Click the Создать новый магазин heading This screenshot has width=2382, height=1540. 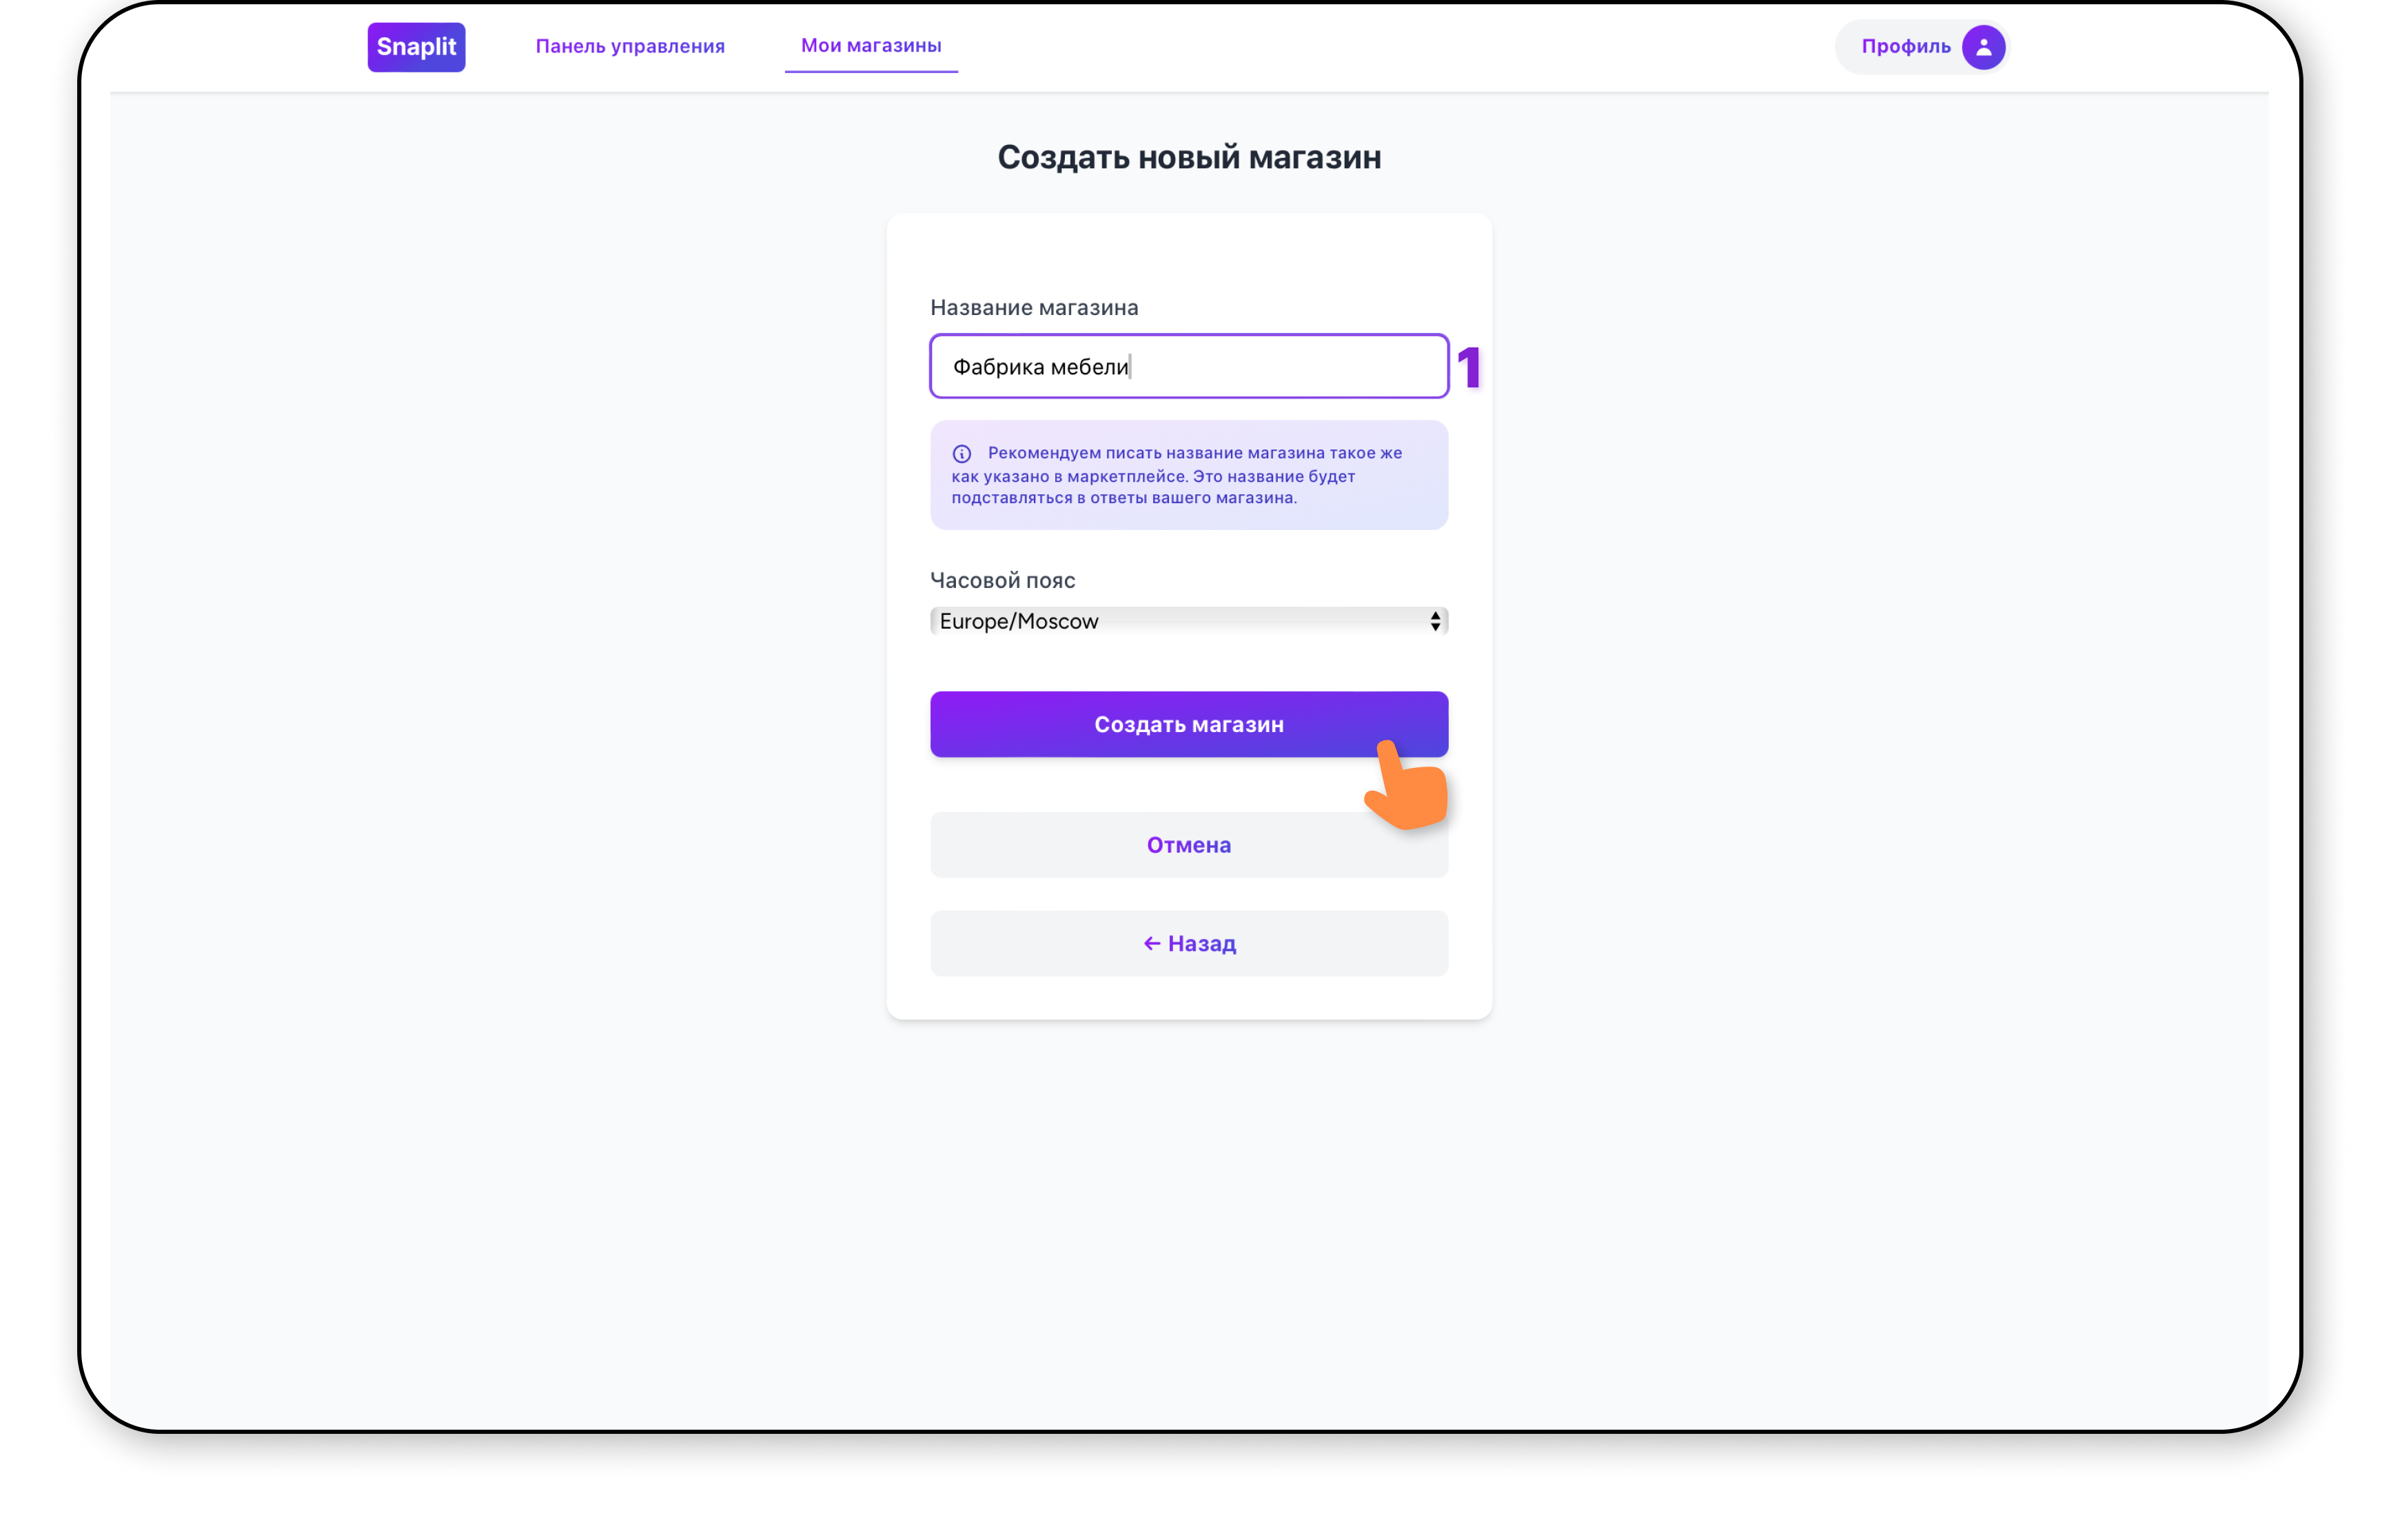pos(1188,158)
